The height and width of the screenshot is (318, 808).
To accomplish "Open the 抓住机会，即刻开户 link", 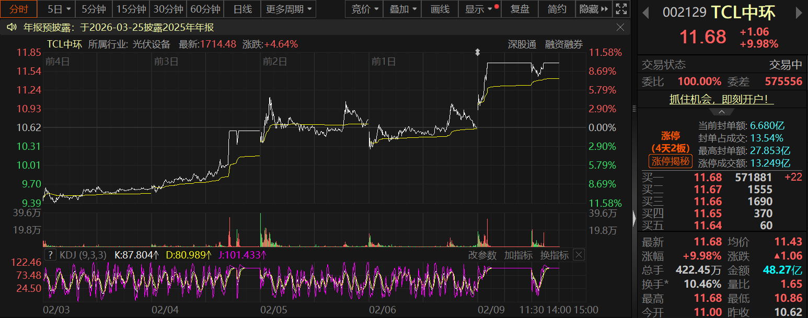I will click(721, 99).
